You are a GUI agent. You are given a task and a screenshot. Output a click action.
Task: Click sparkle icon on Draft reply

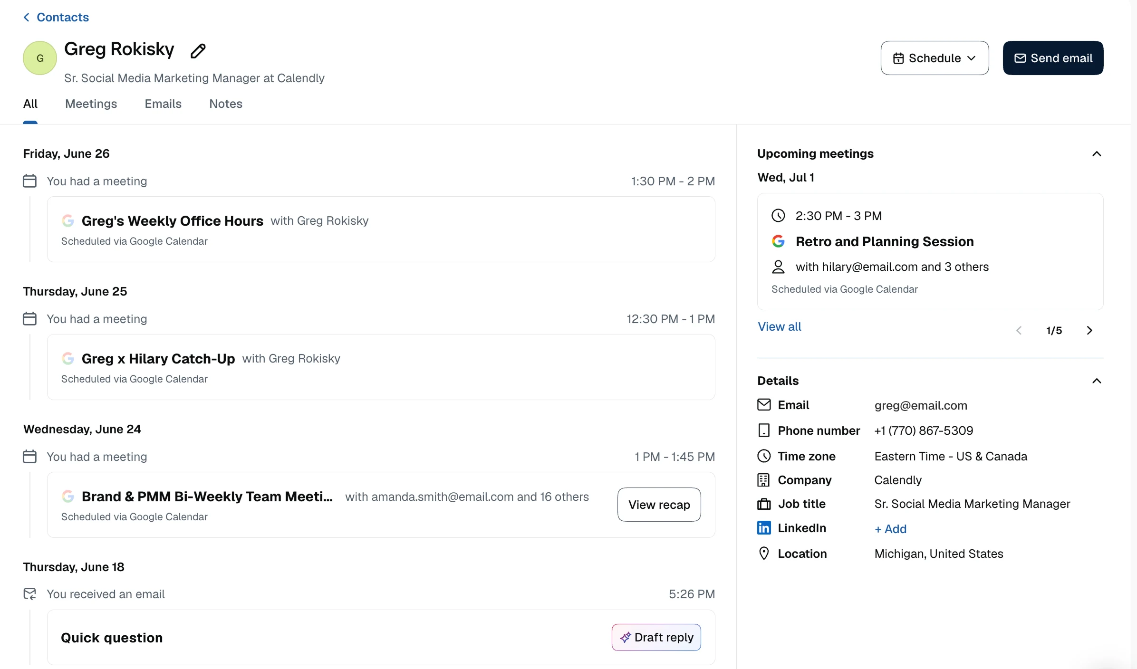625,637
